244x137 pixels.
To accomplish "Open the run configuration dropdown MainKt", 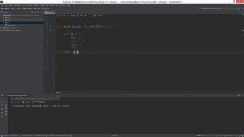I will [x=211, y=8].
